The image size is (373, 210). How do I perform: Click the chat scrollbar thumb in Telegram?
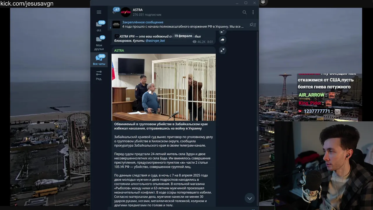click(257, 128)
